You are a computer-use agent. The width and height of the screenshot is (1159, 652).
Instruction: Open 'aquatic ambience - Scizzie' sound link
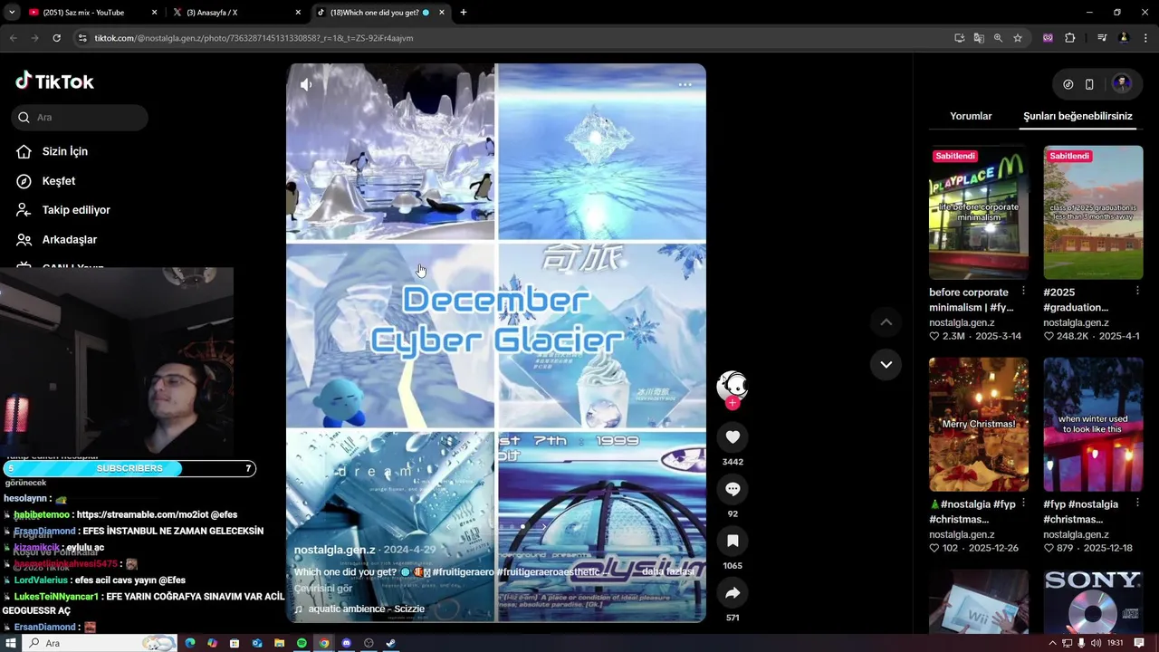[366, 609]
